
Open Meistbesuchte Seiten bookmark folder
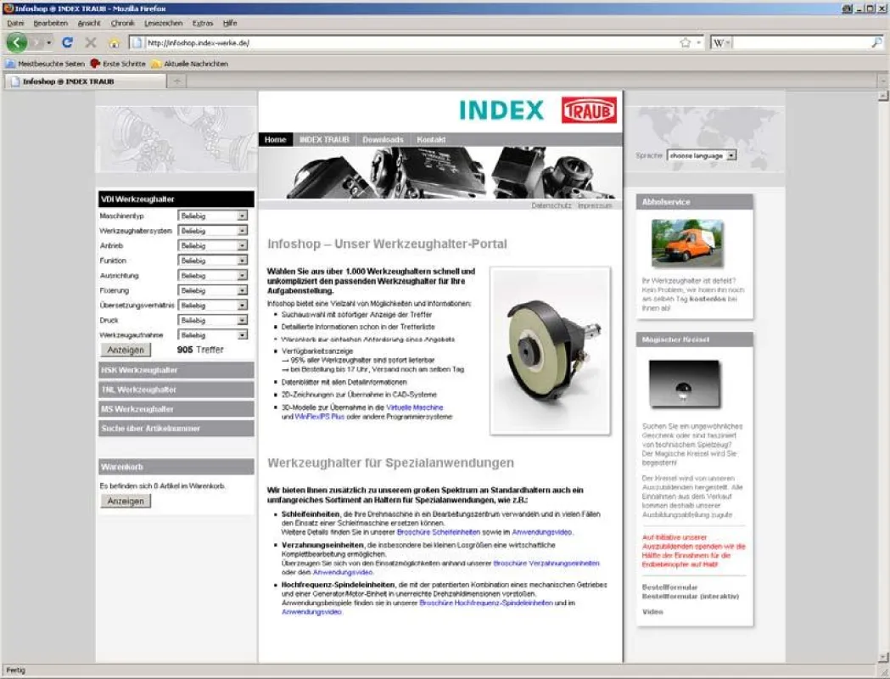coord(46,65)
